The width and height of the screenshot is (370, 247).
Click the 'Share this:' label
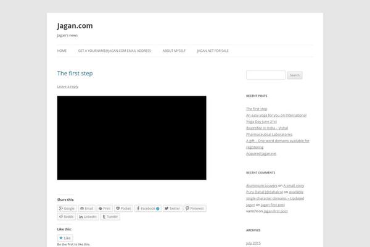click(65, 199)
